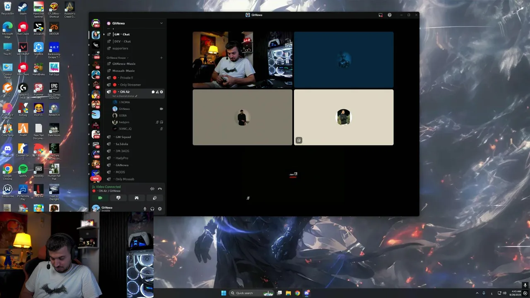
Task: Join Only Mosaab voice channel
Action: [x=135, y=179]
